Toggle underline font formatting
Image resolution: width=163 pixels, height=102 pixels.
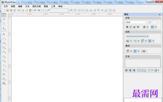tap(134, 27)
